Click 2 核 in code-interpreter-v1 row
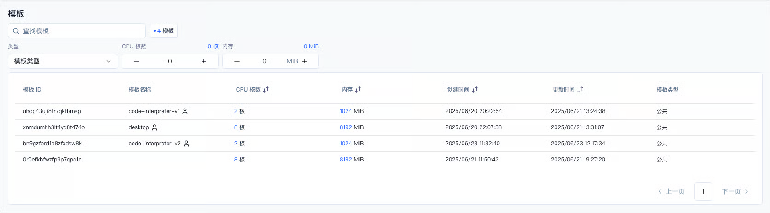The width and height of the screenshot is (770, 213). point(239,111)
